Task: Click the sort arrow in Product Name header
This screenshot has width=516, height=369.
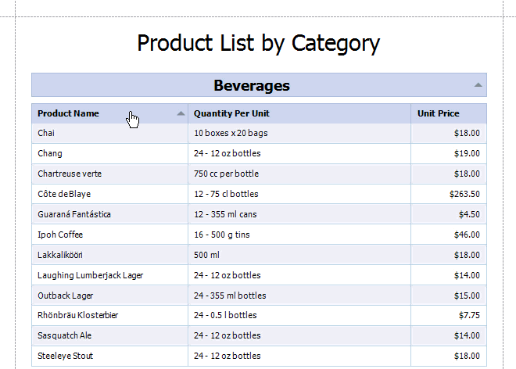Action: click(x=181, y=113)
